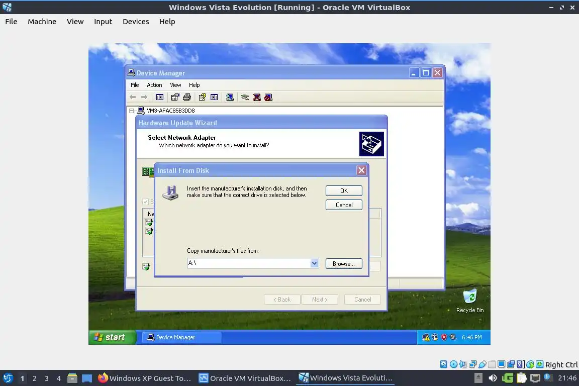Close the Install From Disk dialog

(x=361, y=170)
